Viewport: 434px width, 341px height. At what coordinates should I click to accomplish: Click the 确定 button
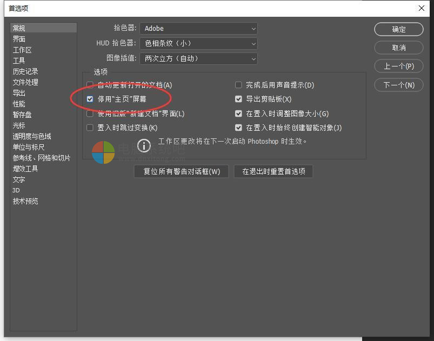[x=399, y=30]
